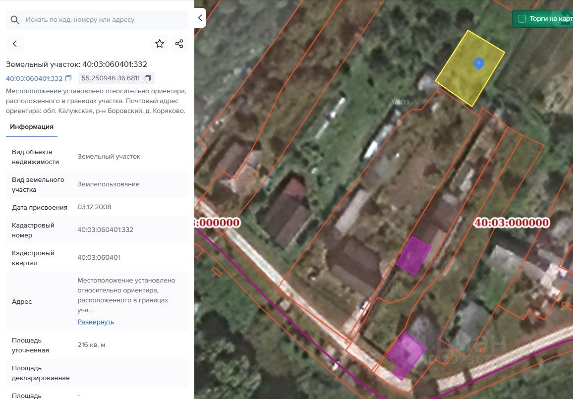This screenshot has height=399, width=573.
Task: Click the area value 216 кв. м
Action: 91,345
